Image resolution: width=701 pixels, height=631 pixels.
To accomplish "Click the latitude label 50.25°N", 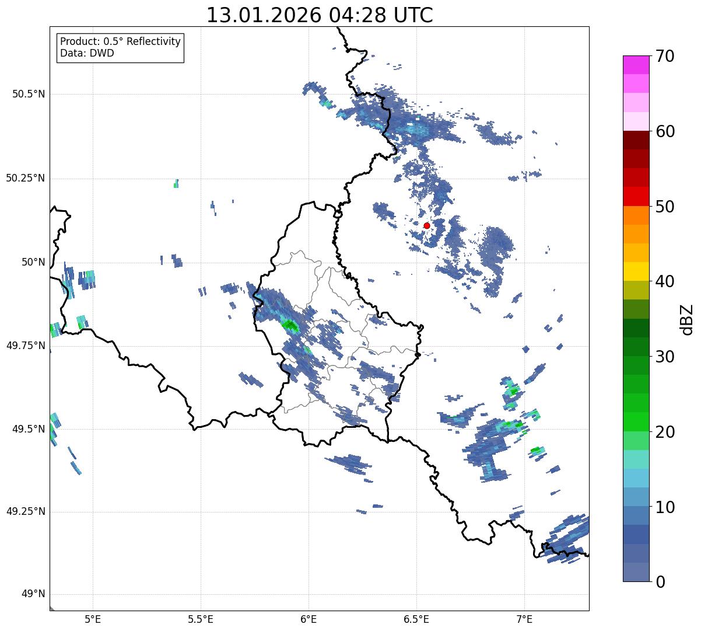I will (25, 178).
